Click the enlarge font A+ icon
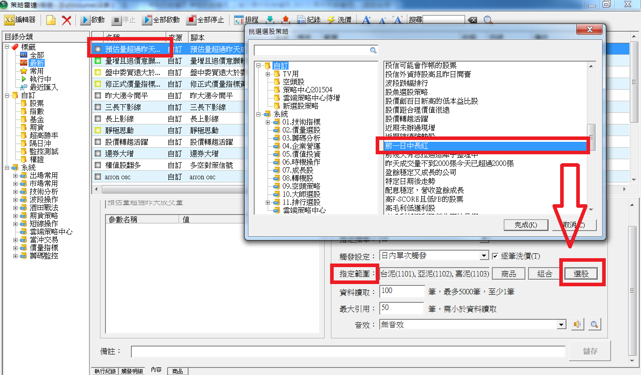Screen dimensions: 641x375 point(367,20)
